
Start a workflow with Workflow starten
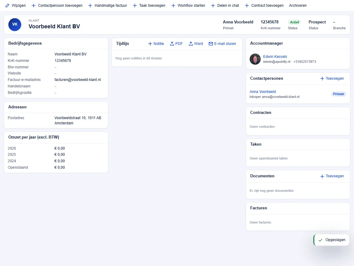pos(191,6)
